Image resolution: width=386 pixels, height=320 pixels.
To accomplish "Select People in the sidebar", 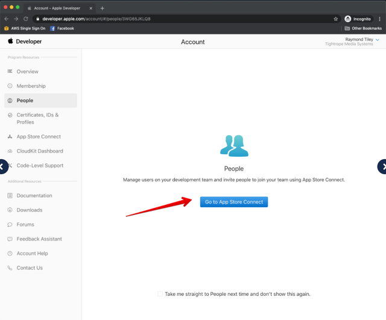I will pyautogui.click(x=40, y=101).
